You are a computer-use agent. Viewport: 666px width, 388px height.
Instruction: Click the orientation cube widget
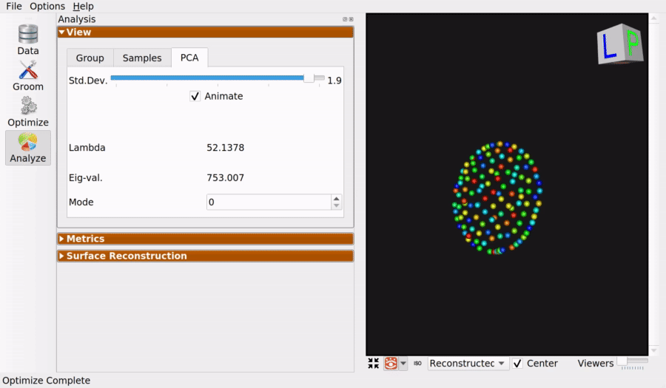pos(620,44)
